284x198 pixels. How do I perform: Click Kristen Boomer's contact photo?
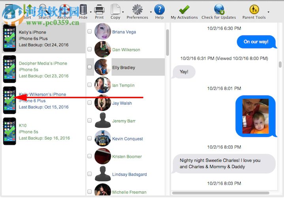pyautogui.click(x=103, y=156)
